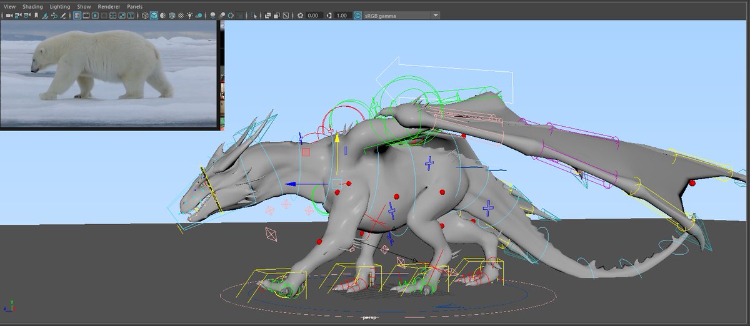The width and height of the screenshot is (750, 326).
Task: Toggle the Field Chart overlay
Action: coord(113,15)
